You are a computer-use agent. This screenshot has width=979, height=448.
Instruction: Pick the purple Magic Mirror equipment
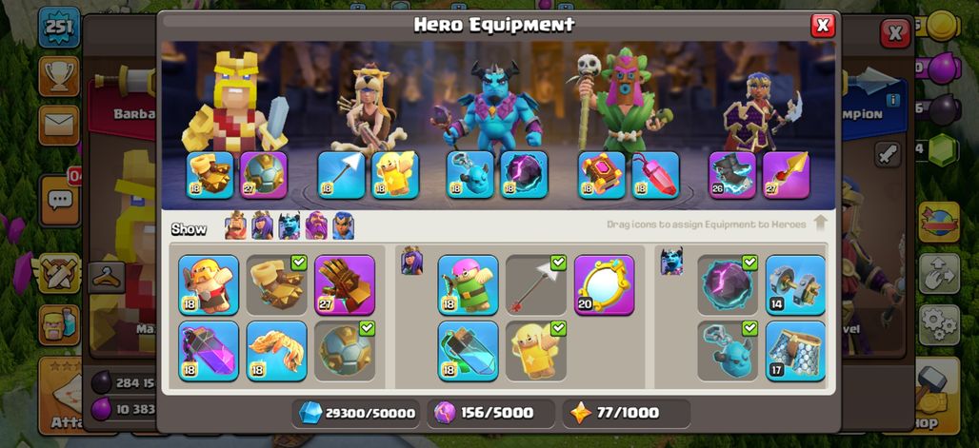point(605,284)
